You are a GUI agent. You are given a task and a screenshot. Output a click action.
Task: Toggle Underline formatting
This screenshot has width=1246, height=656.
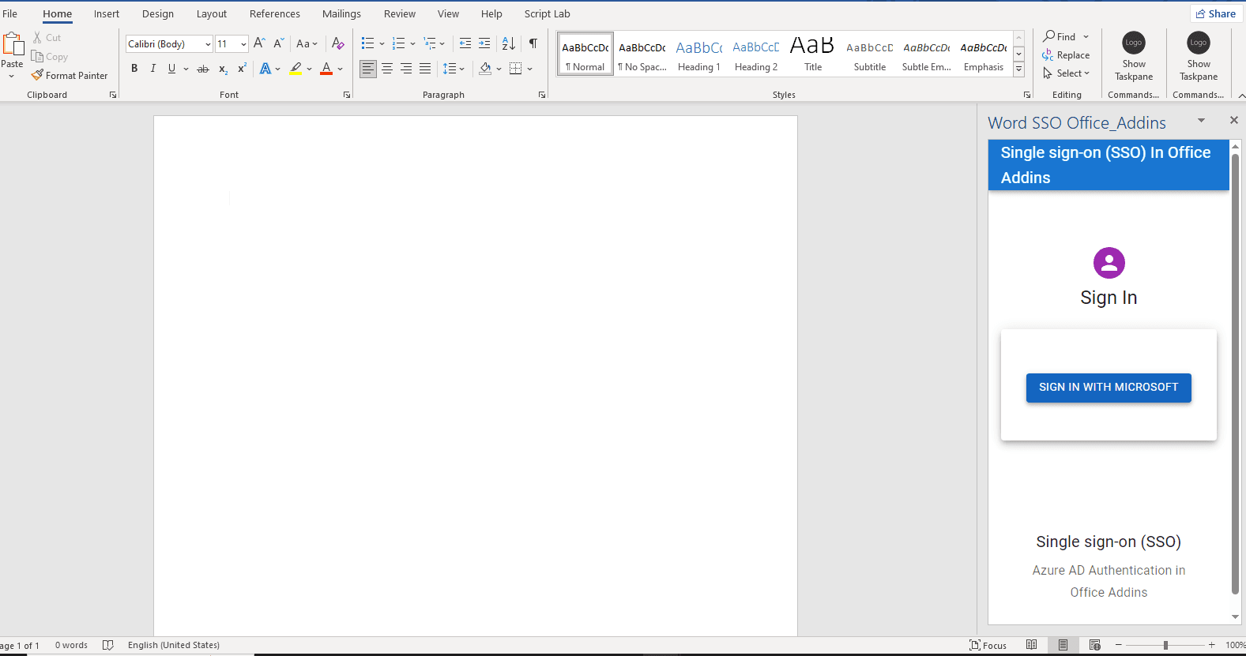tap(171, 69)
